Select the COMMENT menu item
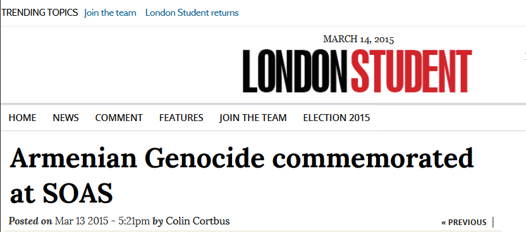526x232 pixels. pos(119,118)
